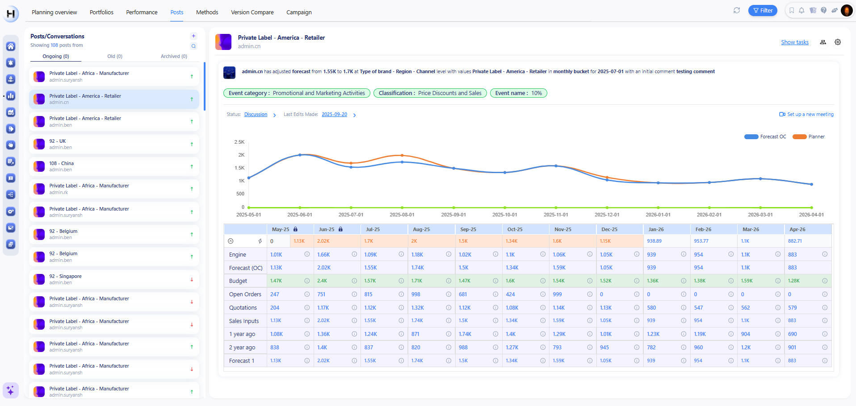Click the home icon in the left sidebar
Screen dimensions: 856x406
coord(11,46)
